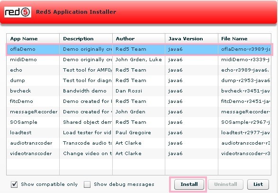Click the 'midiDemo-r3339' file name cell
The height and width of the screenshot is (193, 278).
click(x=244, y=60)
